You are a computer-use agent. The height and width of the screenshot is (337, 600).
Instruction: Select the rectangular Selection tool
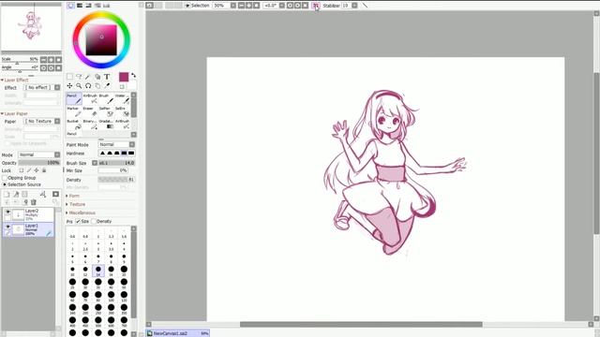coord(69,77)
